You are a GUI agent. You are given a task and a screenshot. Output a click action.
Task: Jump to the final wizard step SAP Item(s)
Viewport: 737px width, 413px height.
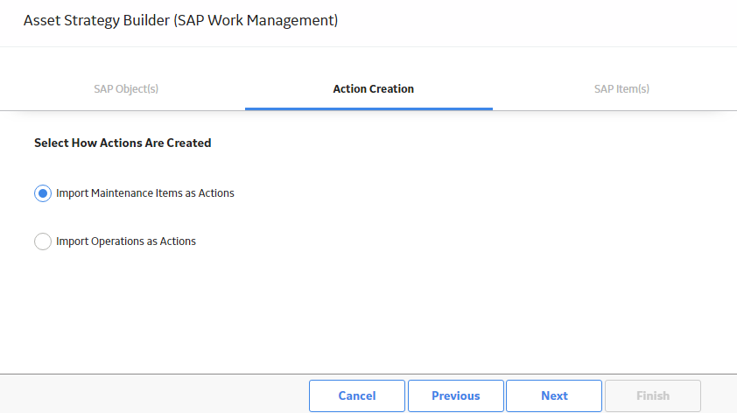click(621, 88)
